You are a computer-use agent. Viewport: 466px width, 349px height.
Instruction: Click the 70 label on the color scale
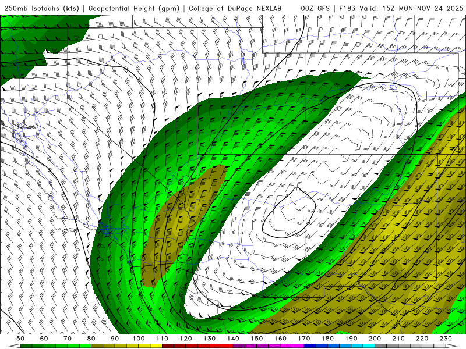(68, 339)
